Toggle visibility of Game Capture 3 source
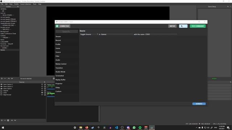 pos(42,84)
